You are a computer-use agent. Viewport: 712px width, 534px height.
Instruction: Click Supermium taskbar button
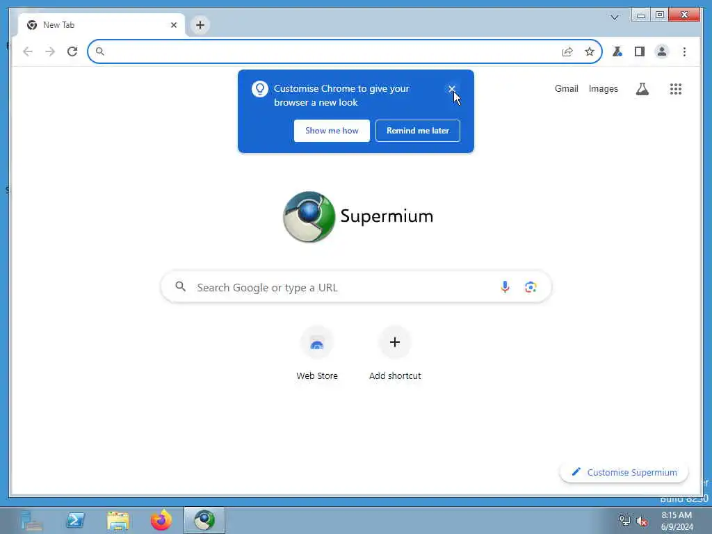[204, 520]
